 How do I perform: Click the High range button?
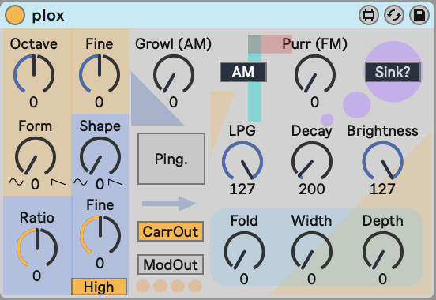coord(100,287)
